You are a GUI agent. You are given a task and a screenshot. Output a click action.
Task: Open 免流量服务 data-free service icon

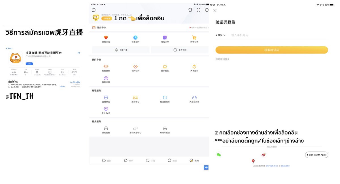coord(165,97)
